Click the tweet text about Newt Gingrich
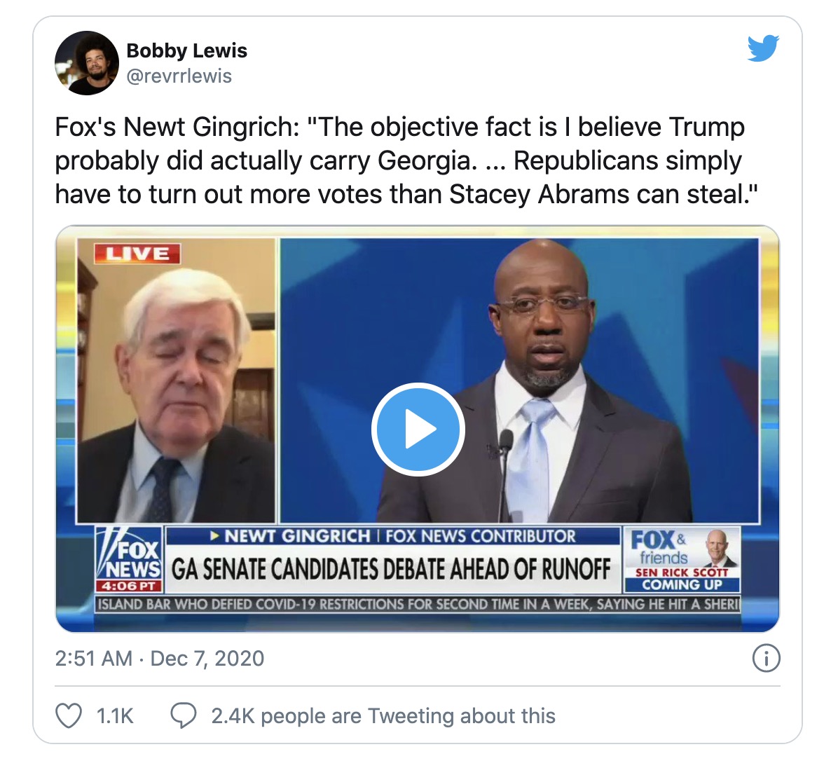 tap(406, 160)
